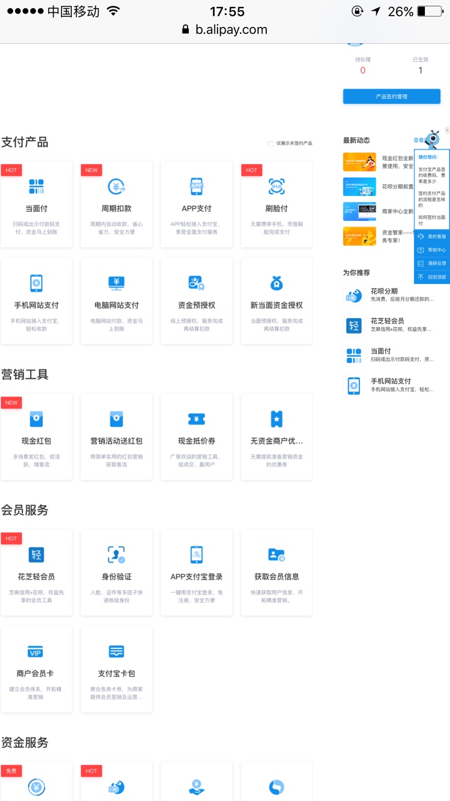Click the 资金服务 section heading

(x=24, y=742)
